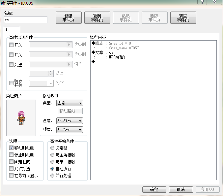The height and width of the screenshot is (196, 223).
Task: Select event page tab 1
Action: click(12, 29)
